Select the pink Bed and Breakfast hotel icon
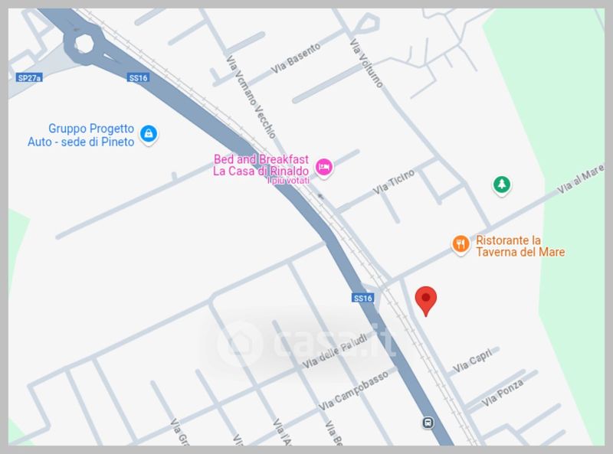 pyautogui.click(x=323, y=168)
